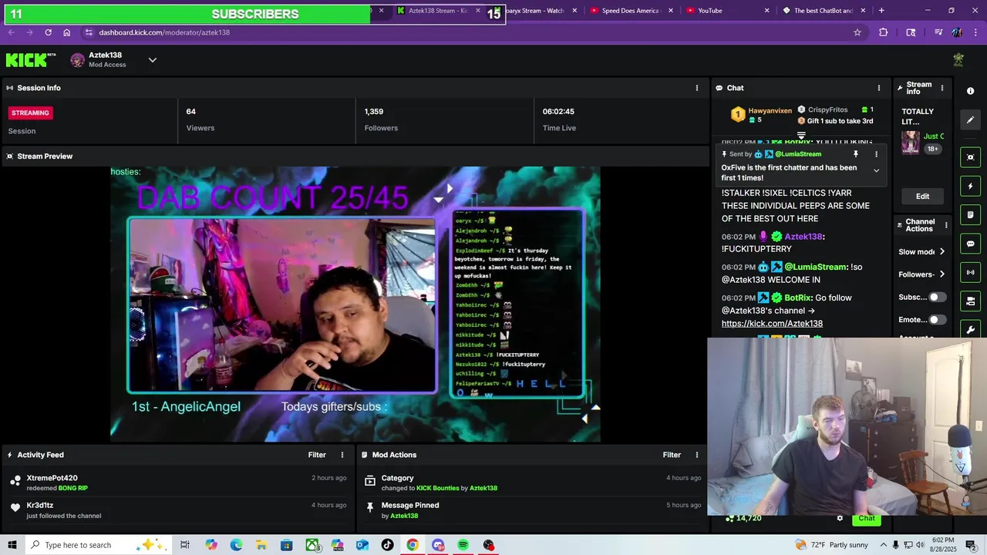Viewport: 987px width, 555px height.
Task: Open Aztek138 channel switcher dropdown
Action: [x=152, y=60]
